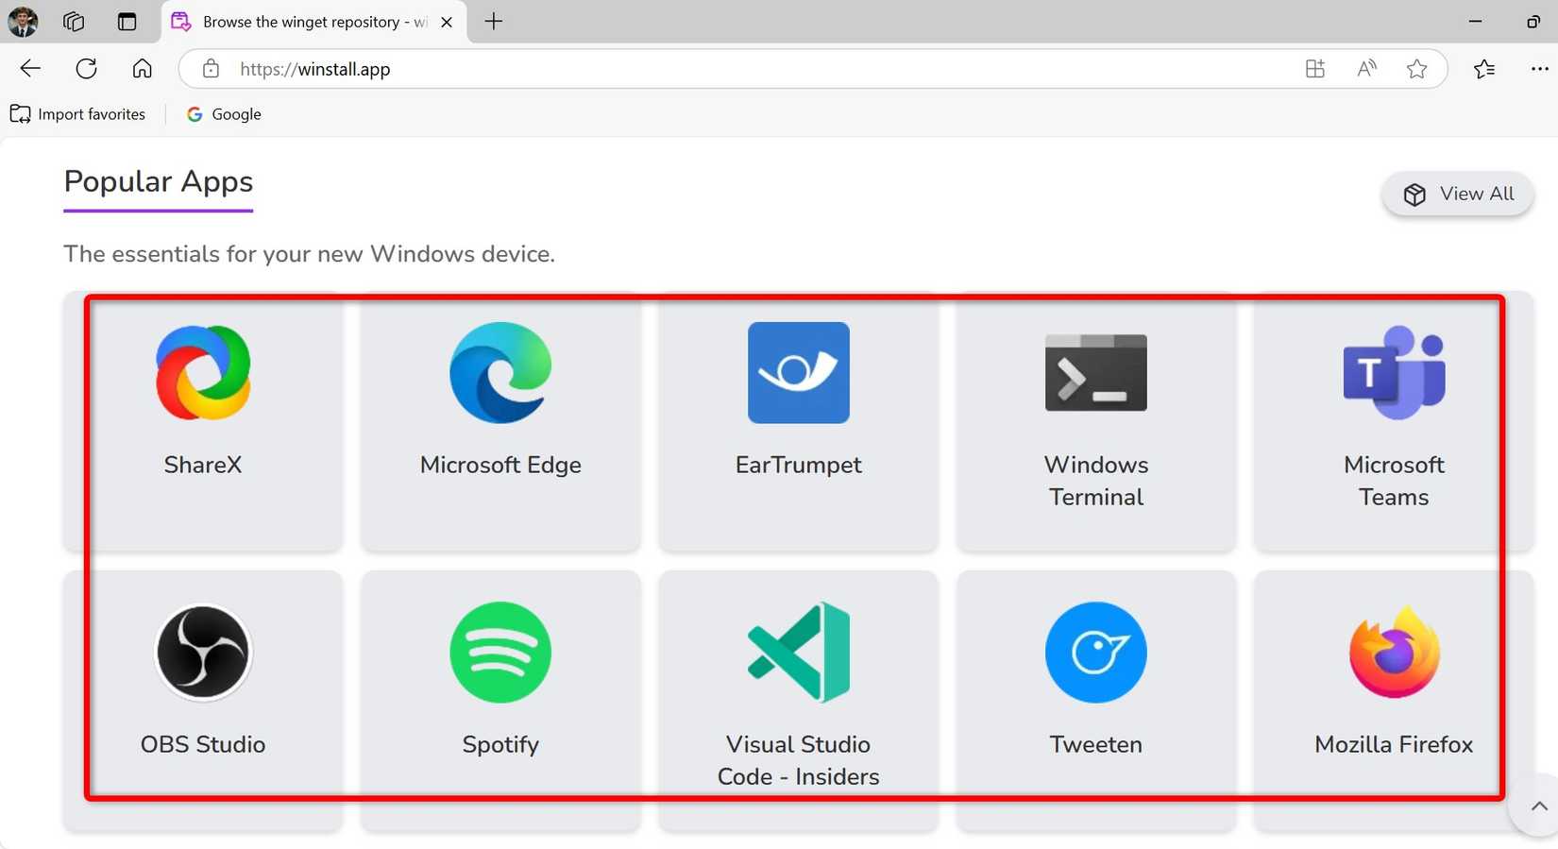Open the browser profile avatar
The width and height of the screenshot is (1558, 849).
[x=23, y=21]
